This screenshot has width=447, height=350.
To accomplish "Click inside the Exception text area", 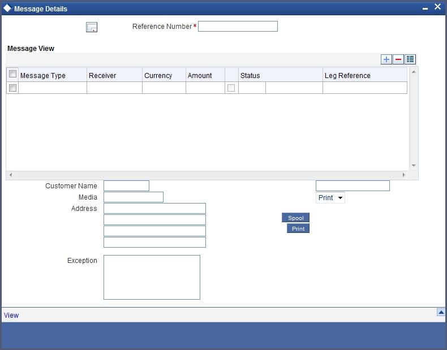I will [152, 278].
